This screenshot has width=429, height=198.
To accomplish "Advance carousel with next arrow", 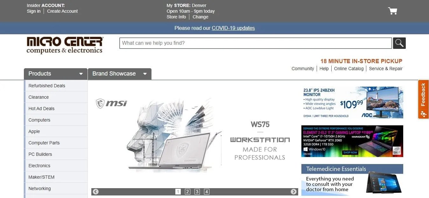I will [293, 192].
